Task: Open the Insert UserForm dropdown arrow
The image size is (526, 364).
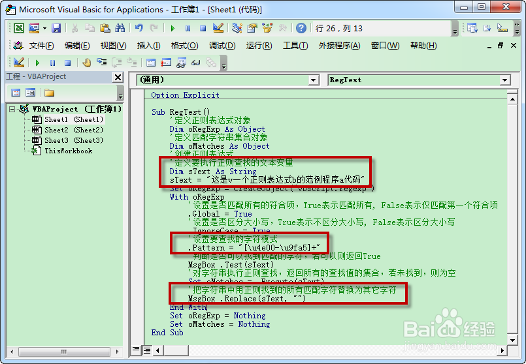Action: point(44,28)
